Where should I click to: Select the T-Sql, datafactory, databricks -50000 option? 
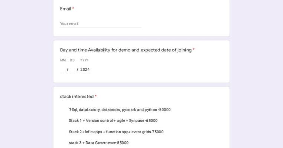tap(120, 110)
